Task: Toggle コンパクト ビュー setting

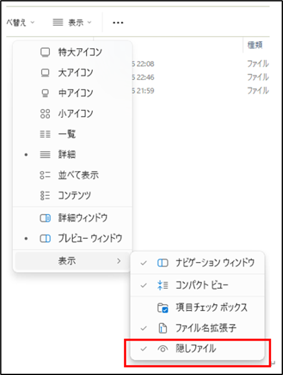Action: pyautogui.click(x=198, y=285)
